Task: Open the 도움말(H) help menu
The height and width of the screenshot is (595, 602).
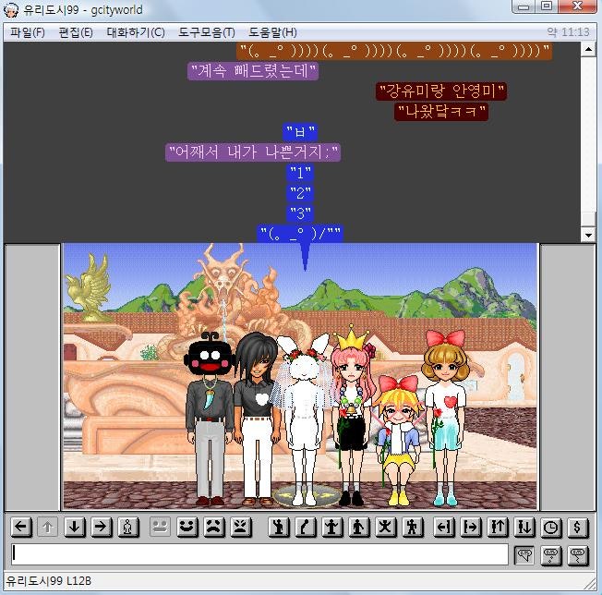Action: coord(272,32)
